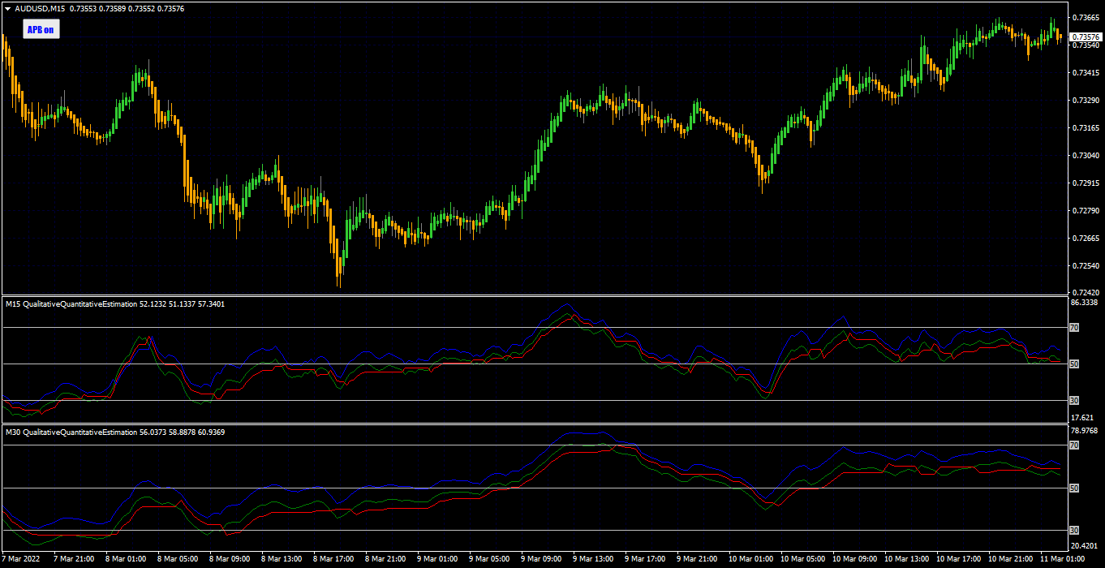Click the 86.3338 scale maximum value
This screenshot has height=568, width=1105.
coord(1085,303)
